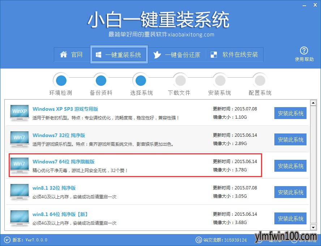Screen dimensions: 321x246
Task: Install the Windows7 64位 纯净旗舰版 system
Action: click(x=290, y=166)
